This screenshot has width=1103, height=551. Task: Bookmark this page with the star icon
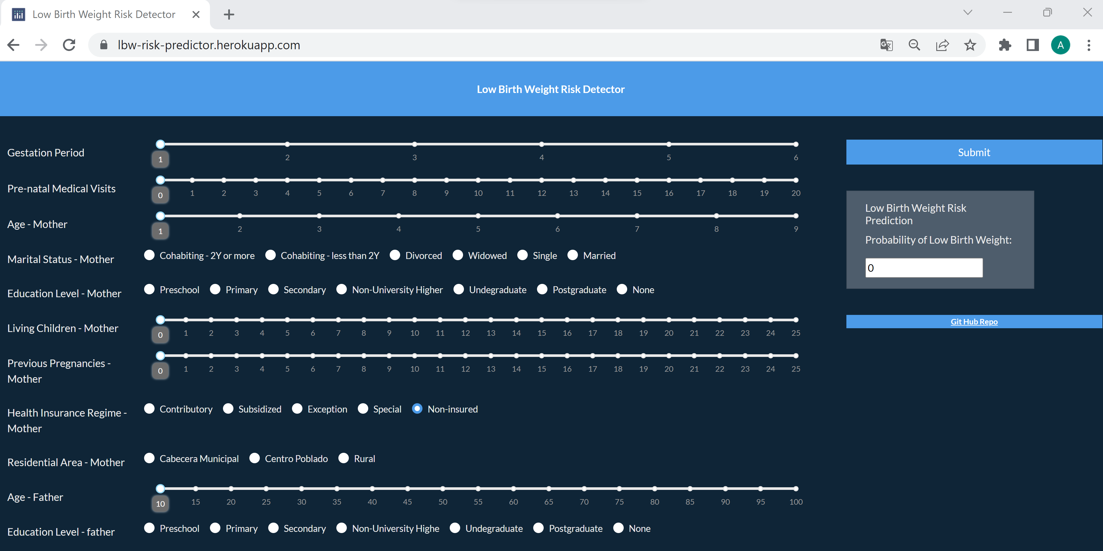tap(970, 45)
